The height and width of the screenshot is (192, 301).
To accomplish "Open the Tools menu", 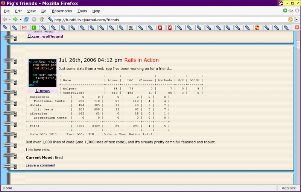I will click(x=82, y=11).
